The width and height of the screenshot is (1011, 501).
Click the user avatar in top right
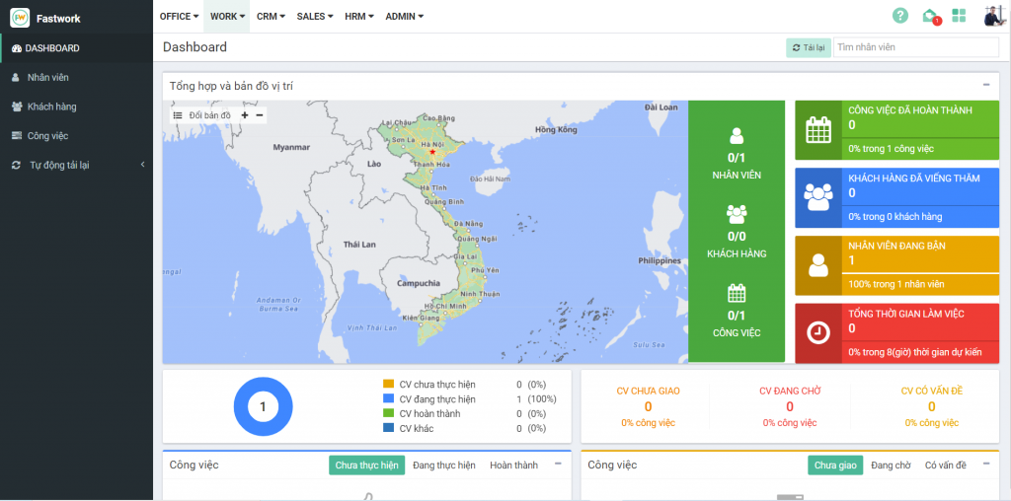[x=993, y=16]
